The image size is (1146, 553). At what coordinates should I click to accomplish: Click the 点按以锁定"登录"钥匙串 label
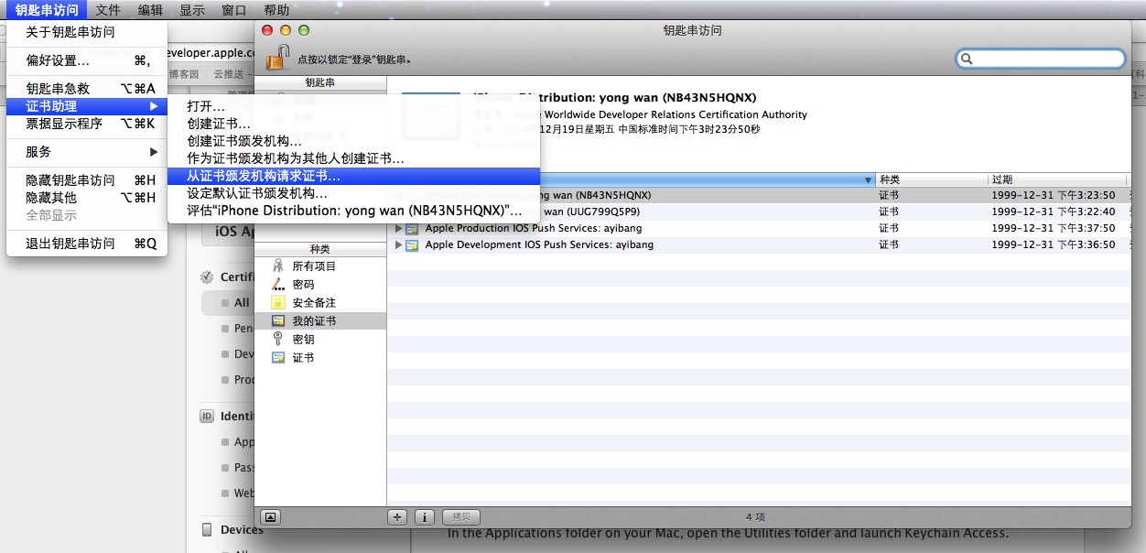(x=354, y=60)
